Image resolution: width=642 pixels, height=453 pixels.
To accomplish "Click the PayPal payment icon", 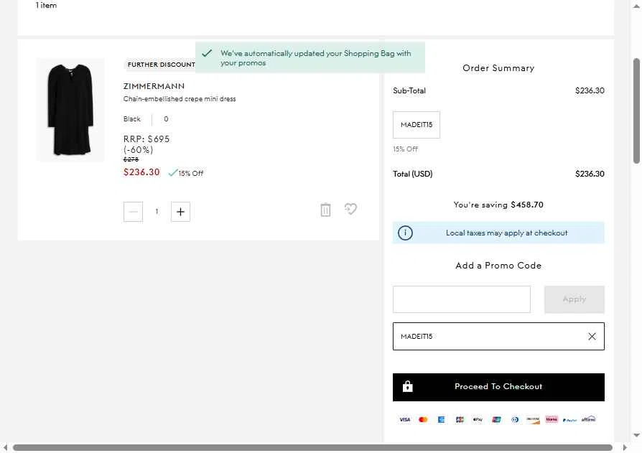I will [569, 419].
